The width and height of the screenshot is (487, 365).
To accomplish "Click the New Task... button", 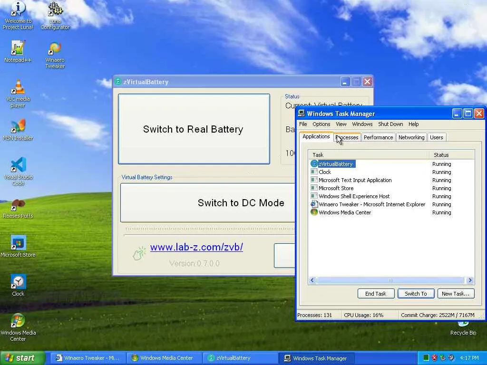I will 456,294.
